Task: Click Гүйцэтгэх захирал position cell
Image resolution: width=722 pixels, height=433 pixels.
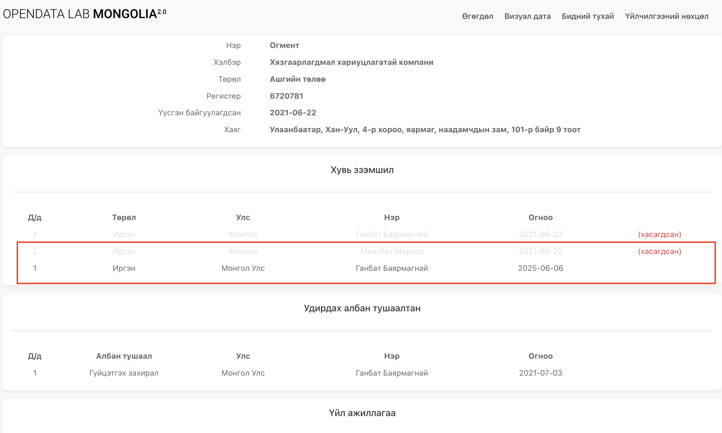Action: pyautogui.click(x=124, y=373)
